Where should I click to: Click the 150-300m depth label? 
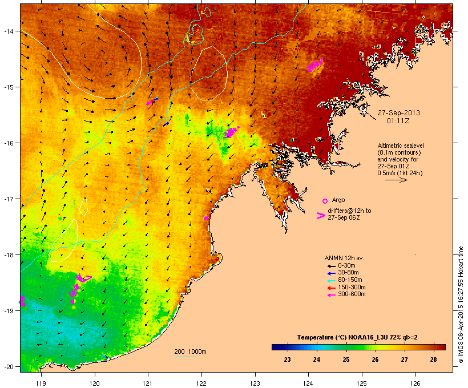tap(352, 287)
